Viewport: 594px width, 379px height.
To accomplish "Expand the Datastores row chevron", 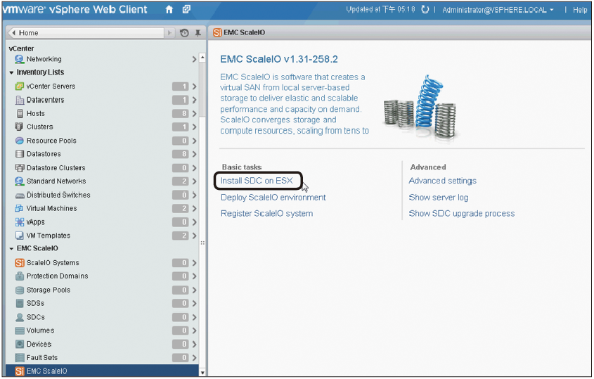I will click(194, 154).
